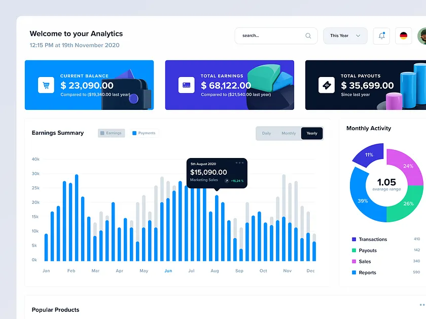Switch to the Daily view
This screenshot has width=426, height=319.
tap(267, 133)
